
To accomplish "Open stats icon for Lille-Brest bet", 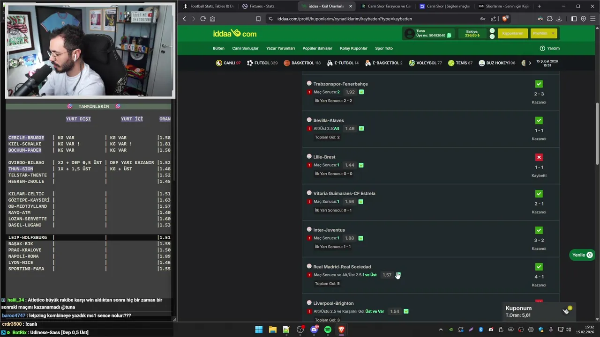I will coord(361,165).
